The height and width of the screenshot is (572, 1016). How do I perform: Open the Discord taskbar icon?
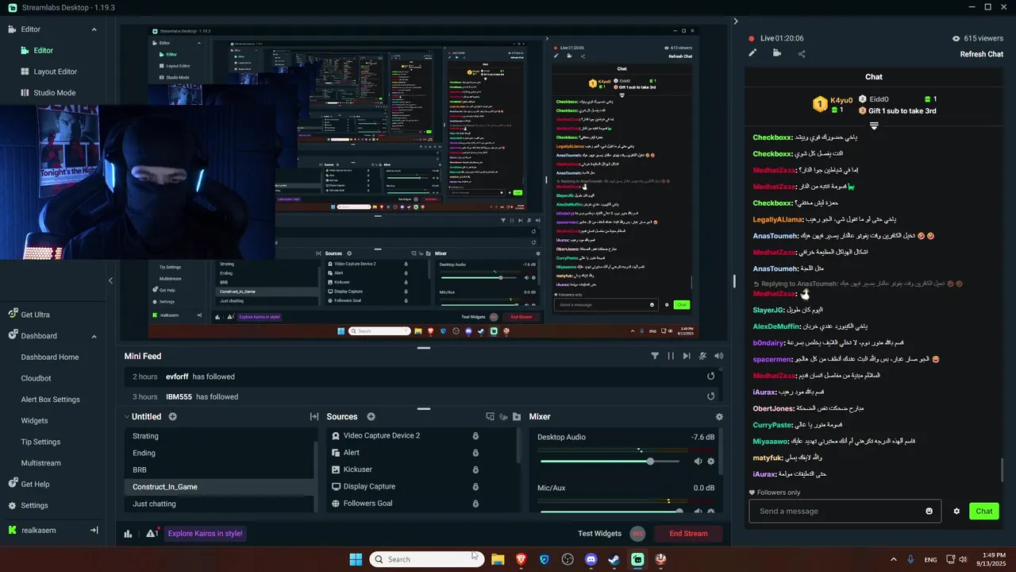click(x=591, y=559)
